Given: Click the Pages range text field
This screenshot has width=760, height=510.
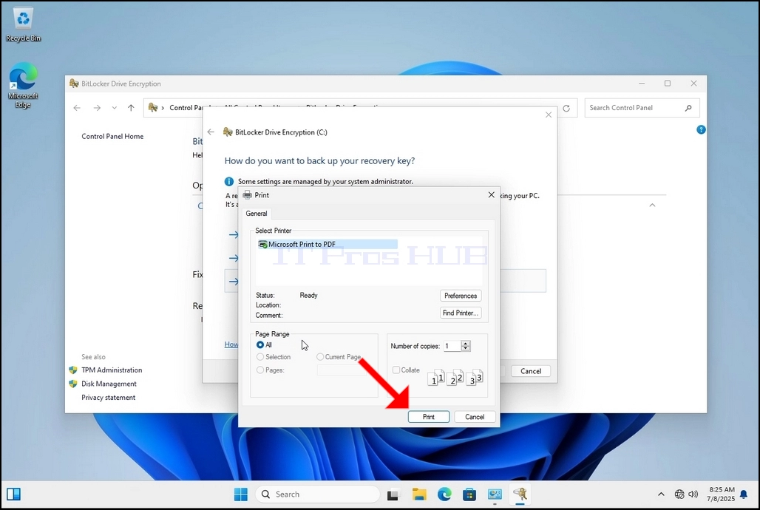Looking at the screenshot, I should [x=342, y=370].
